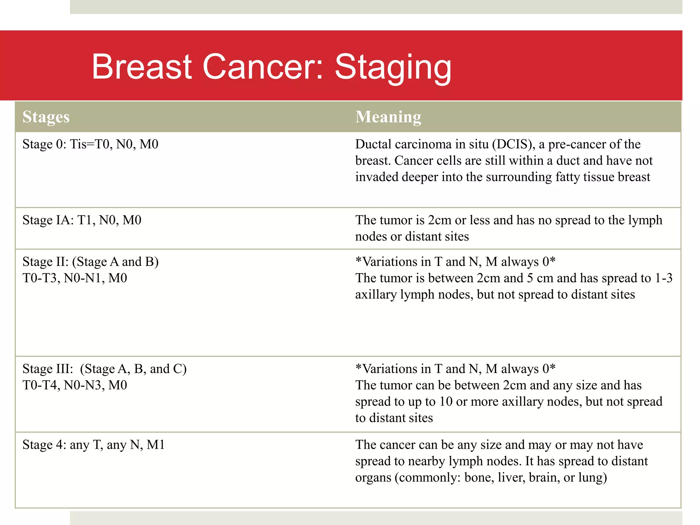
Task: Click the Stage II 'Variations in T and N' note
Action: click(x=455, y=262)
